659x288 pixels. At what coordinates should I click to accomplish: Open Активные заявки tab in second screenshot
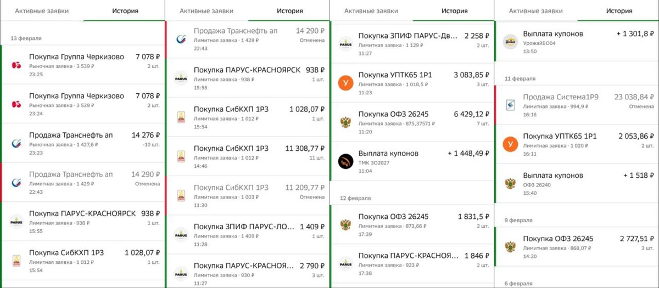pos(206,11)
